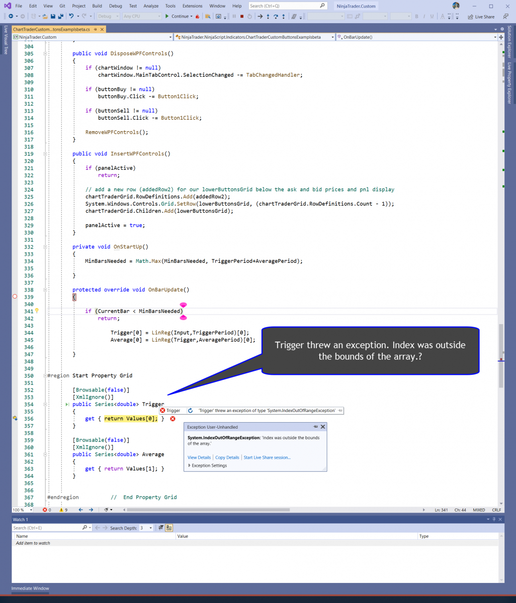Click the lightbulb quick actions icon on line 341
Image resolution: width=516 pixels, height=603 pixels.
[x=37, y=311]
